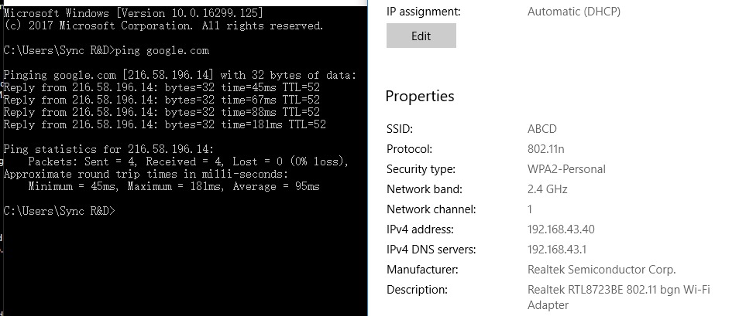Click the Edit button under IP assignment
Viewport: 746px width, 316px height.
pyautogui.click(x=421, y=36)
